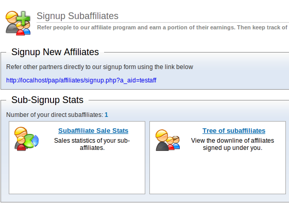Click the 'Sales statistics of your sub-affiliates' description
Screen dimensions: 289x204
point(92,144)
